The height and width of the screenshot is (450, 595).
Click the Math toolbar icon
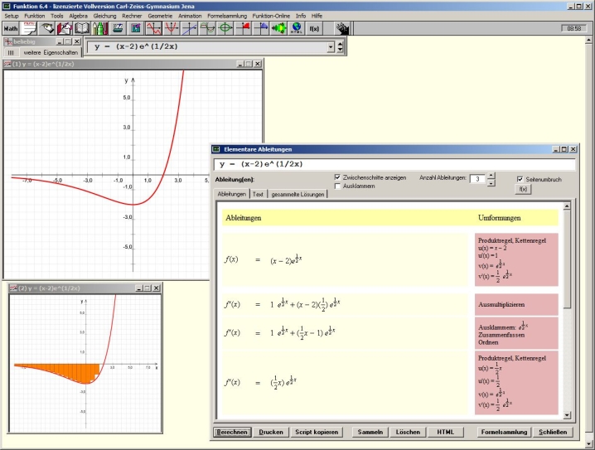pyautogui.click(x=11, y=28)
